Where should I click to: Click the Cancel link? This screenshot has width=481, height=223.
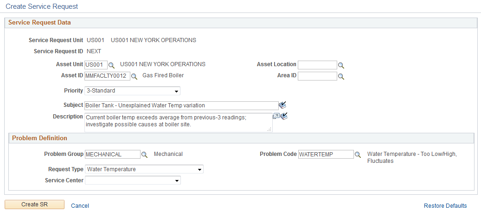click(x=80, y=206)
